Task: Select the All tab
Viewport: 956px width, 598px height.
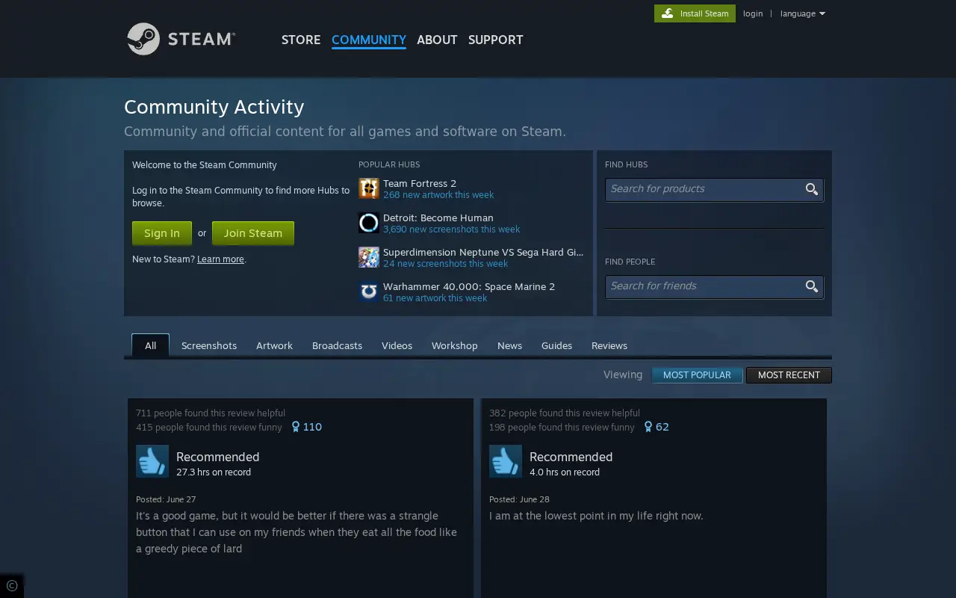Action: pyautogui.click(x=151, y=345)
